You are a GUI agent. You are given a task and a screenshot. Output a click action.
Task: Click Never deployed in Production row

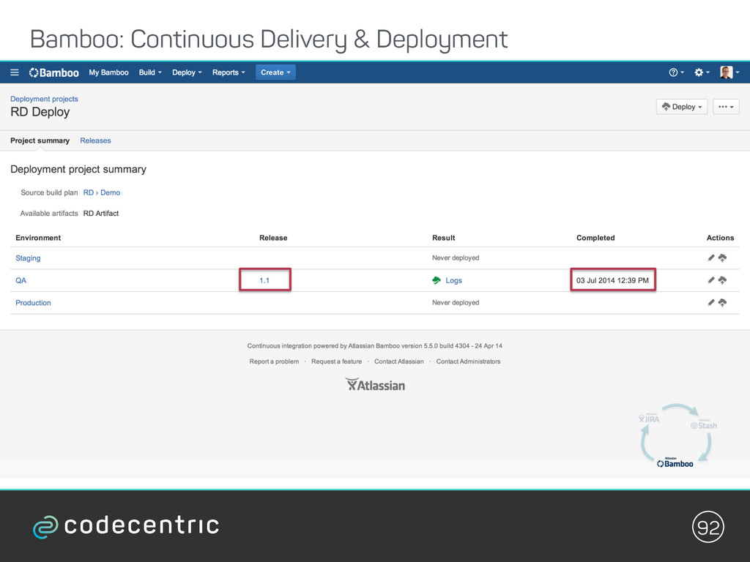pos(456,302)
